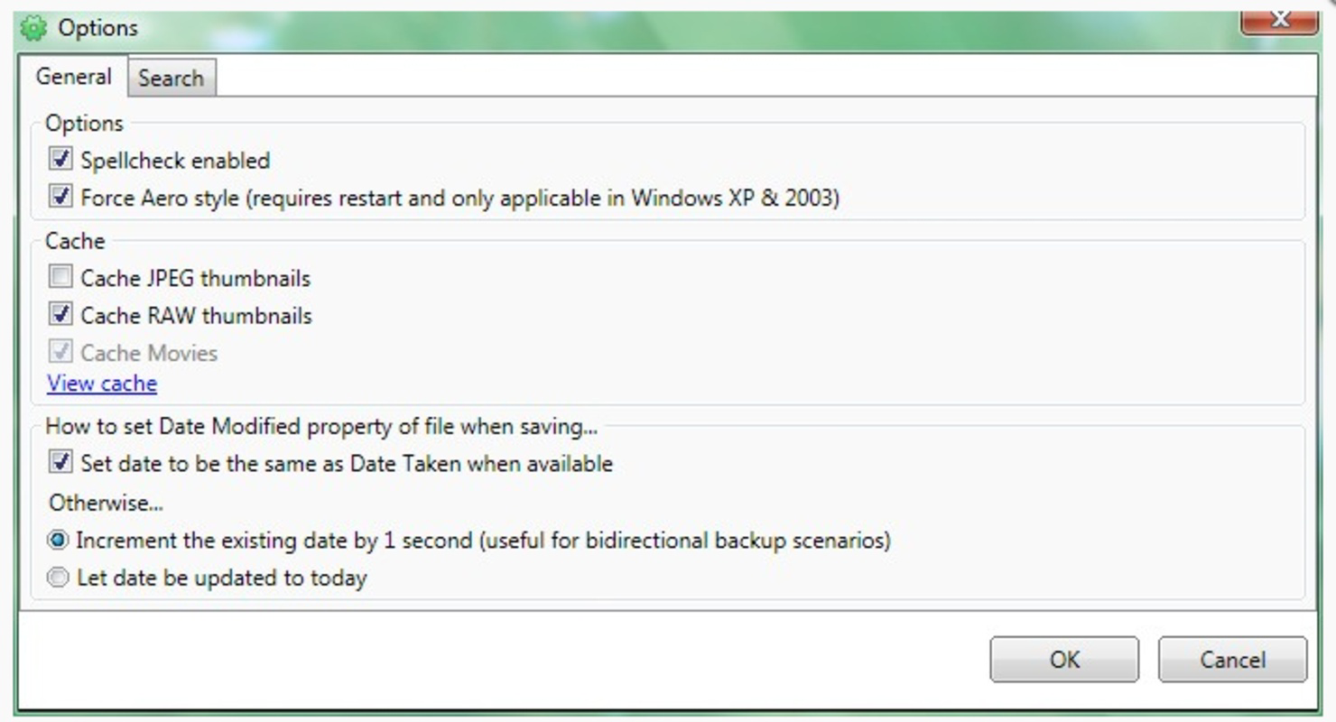The image size is (1336, 722).
Task: Select the Let date be updated to today option
Action: tap(58, 577)
